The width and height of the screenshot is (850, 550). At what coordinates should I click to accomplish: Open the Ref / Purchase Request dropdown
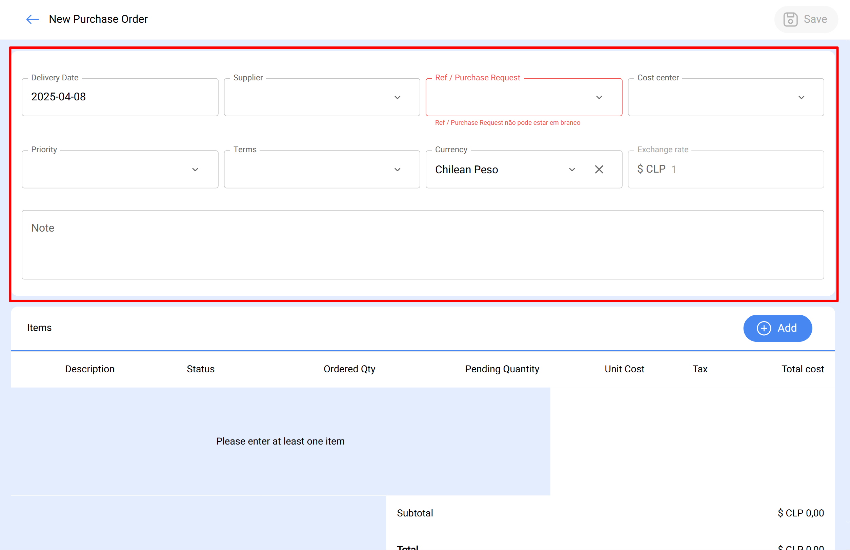tap(524, 97)
